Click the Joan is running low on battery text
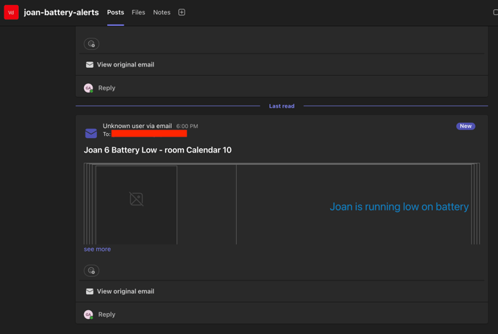This screenshot has width=498, height=334. [x=399, y=207]
